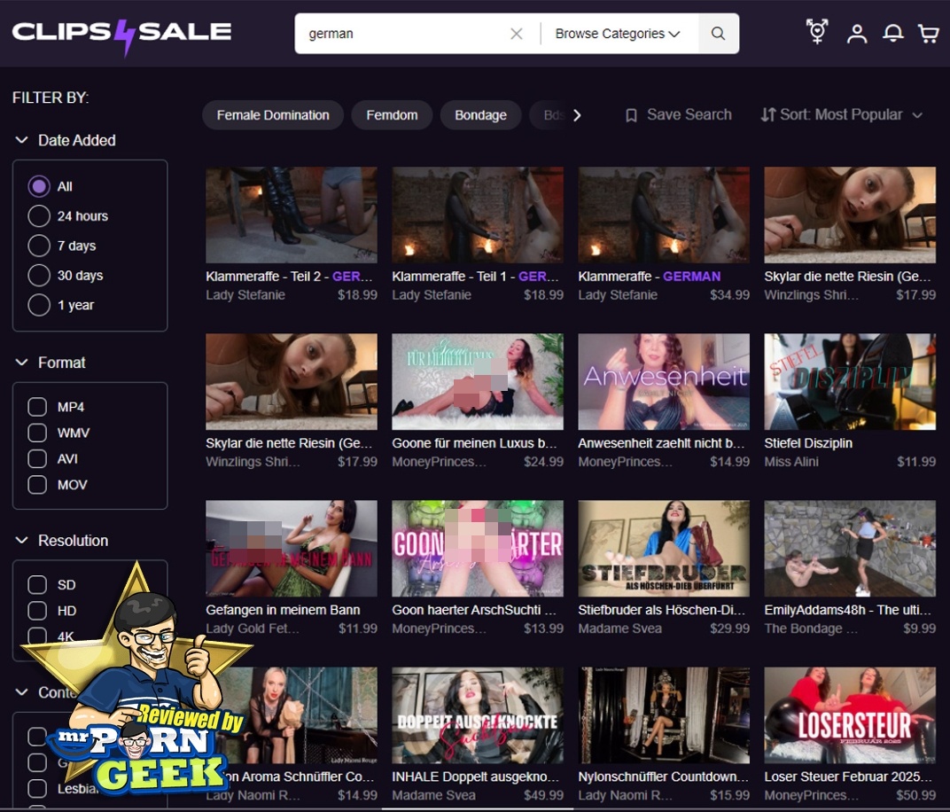Image resolution: width=950 pixels, height=812 pixels.
Task: Check the SD resolution checkbox
Action: (37, 585)
